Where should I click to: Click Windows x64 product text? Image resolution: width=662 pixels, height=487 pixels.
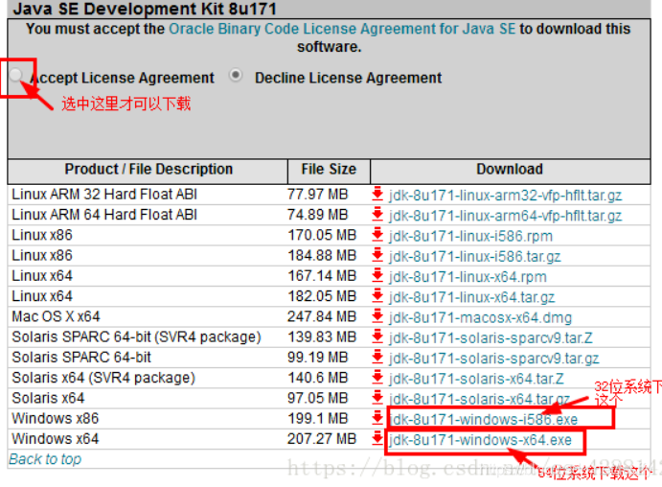55,438
